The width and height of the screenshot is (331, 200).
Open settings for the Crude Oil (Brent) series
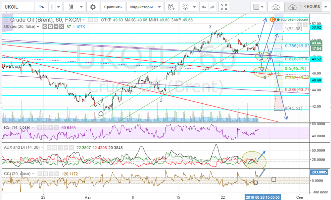pos(96,20)
